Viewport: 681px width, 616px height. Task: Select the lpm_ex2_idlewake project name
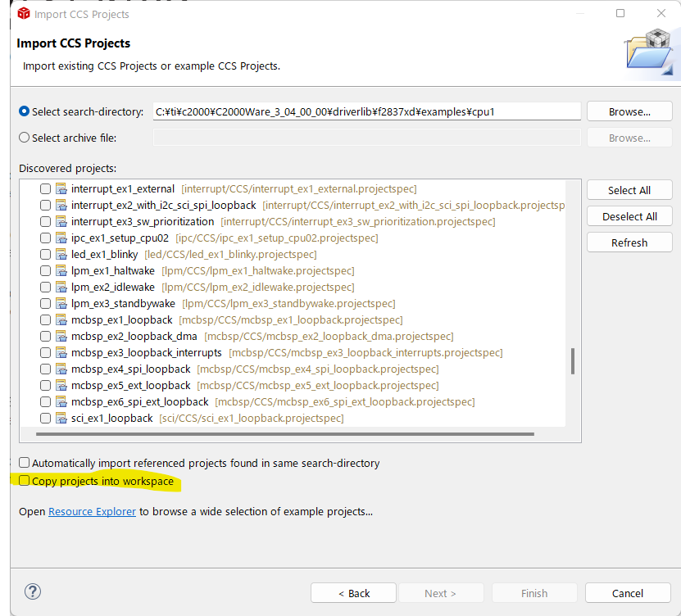click(113, 288)
